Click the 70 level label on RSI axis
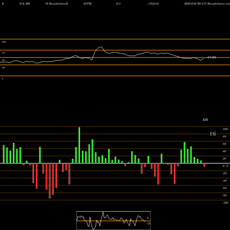The height and width of the screenshot is (230, 230). 3,53
